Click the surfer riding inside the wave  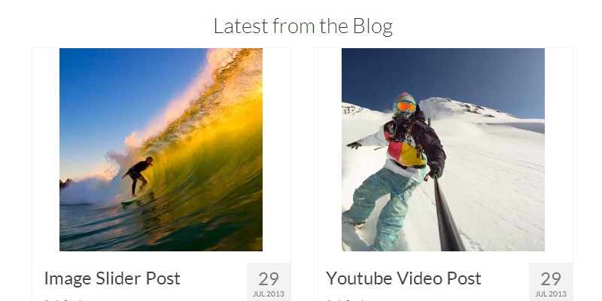tap(138, 175)
